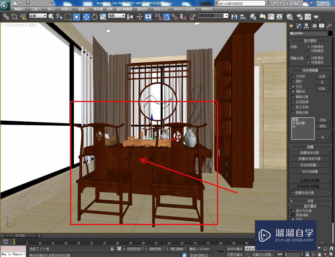Screen dimensions: 335x257
Task: Choose the Rectangular Selection Region tool
Action: click(68, 17)
